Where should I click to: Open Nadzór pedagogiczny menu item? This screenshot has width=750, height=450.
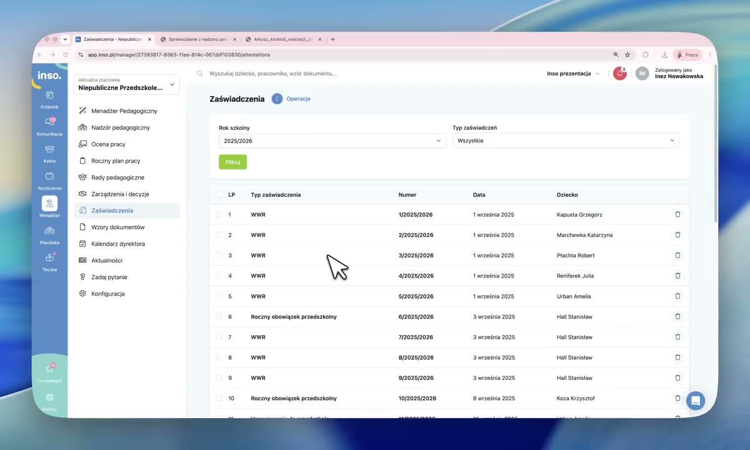120,127
